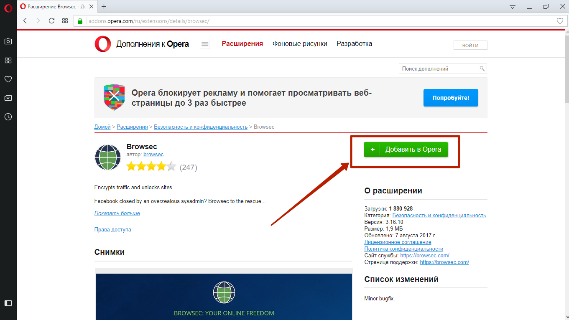
Task: Toggle the sidebar panel button at bottom
Action: pyautogui.click(x=8, y=303)
